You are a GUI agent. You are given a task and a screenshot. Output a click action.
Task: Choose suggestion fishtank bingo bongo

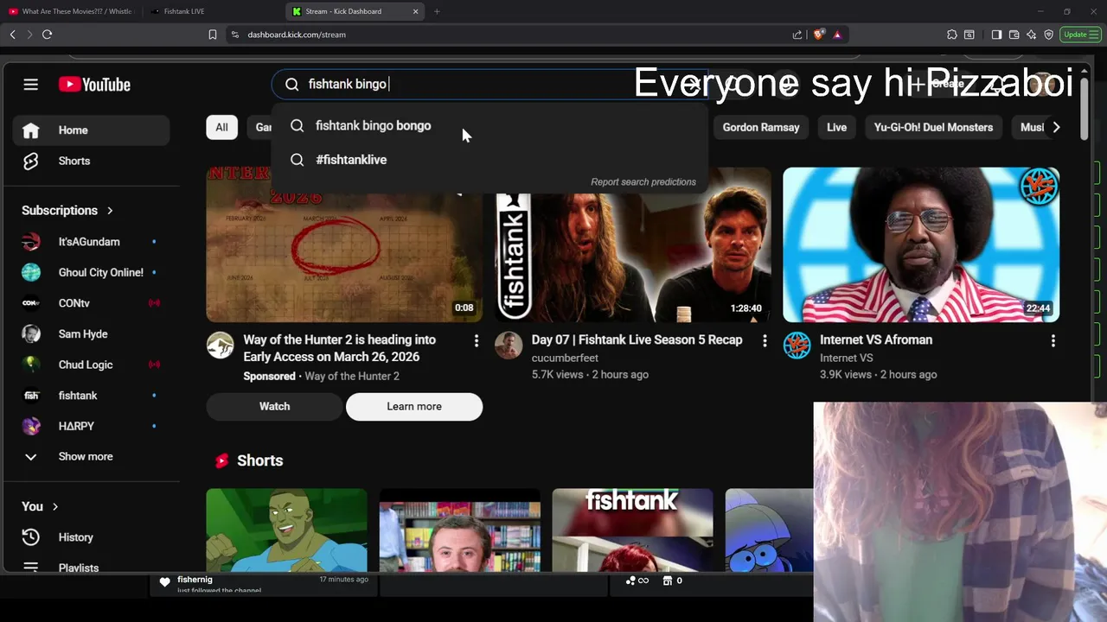click(490, 126)
